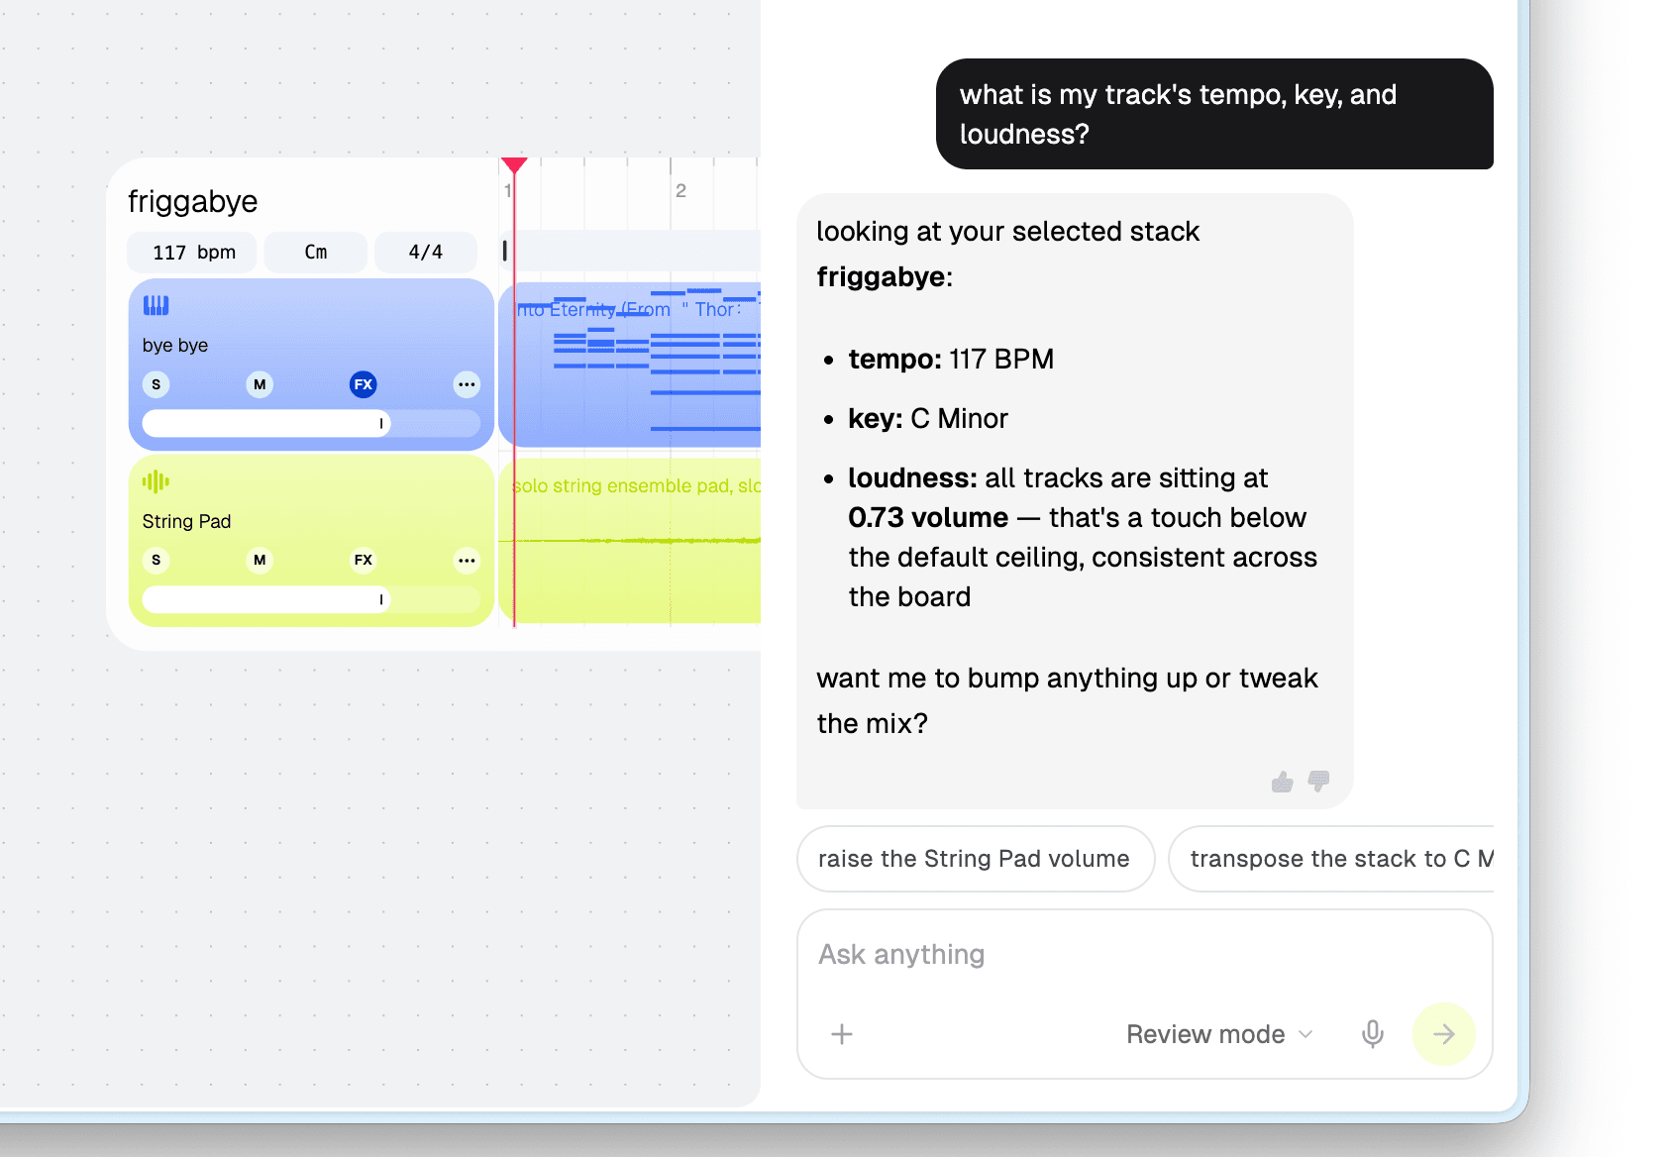Click the waveform icon on String Pad track
The width and height of the screenshot is (1672, 1157).
[x=156, y=481]
